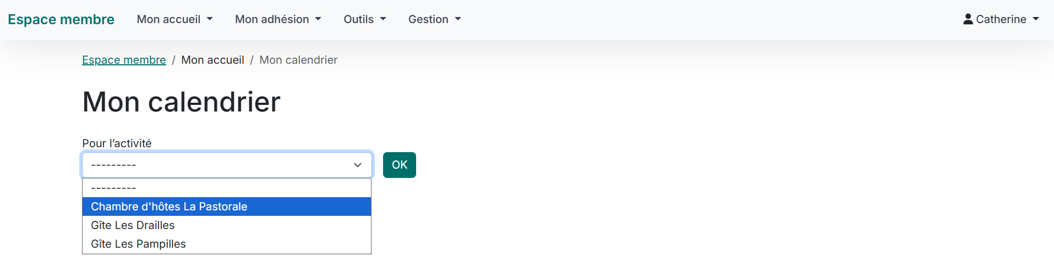Pick Gîte Les Pampilles activity option
1054x279 pixels.
click(x=138, y=244)
